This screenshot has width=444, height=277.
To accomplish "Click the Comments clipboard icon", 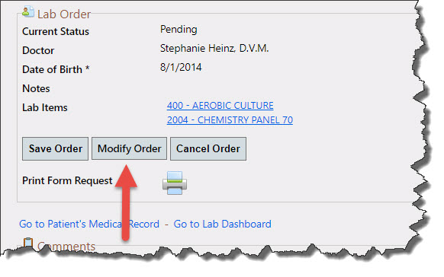I will (x=27, y=243).
